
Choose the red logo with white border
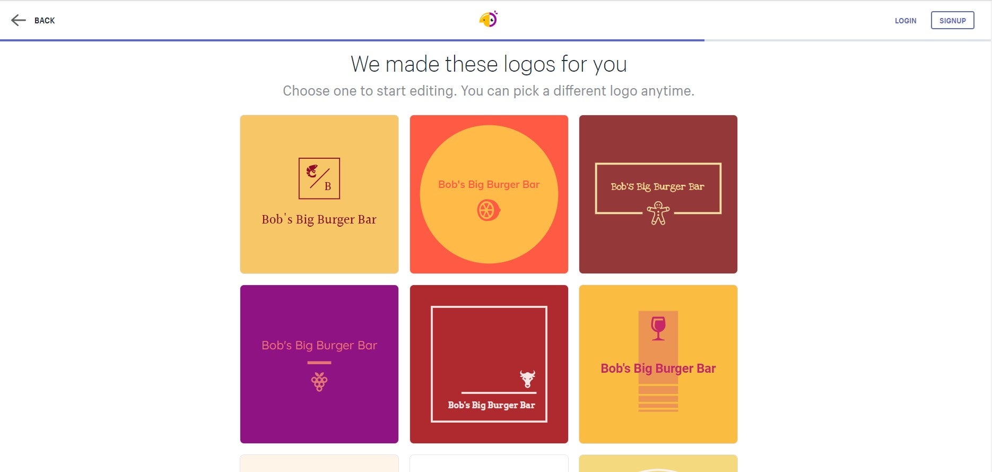(x=489, y=364)
